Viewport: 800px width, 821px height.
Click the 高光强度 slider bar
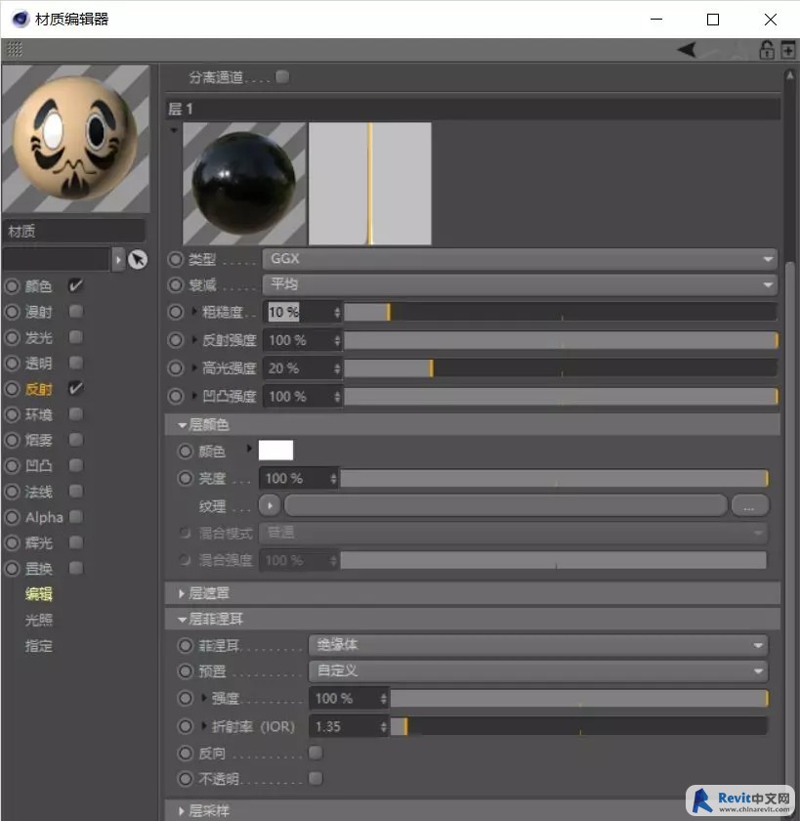[x=561, y=368]
